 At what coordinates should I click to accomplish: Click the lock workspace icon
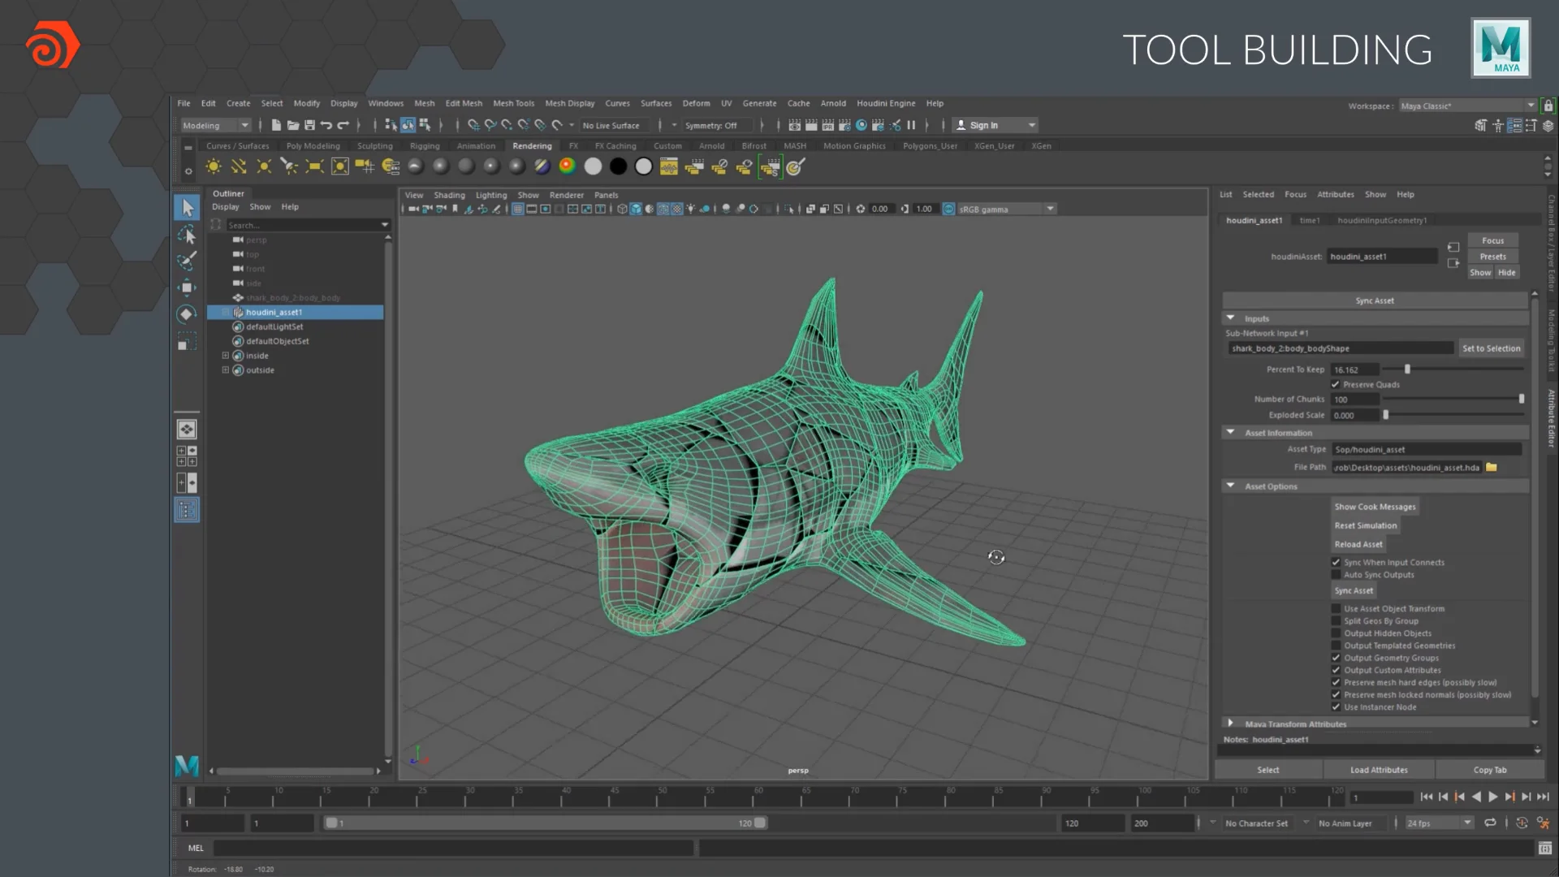1548,106
